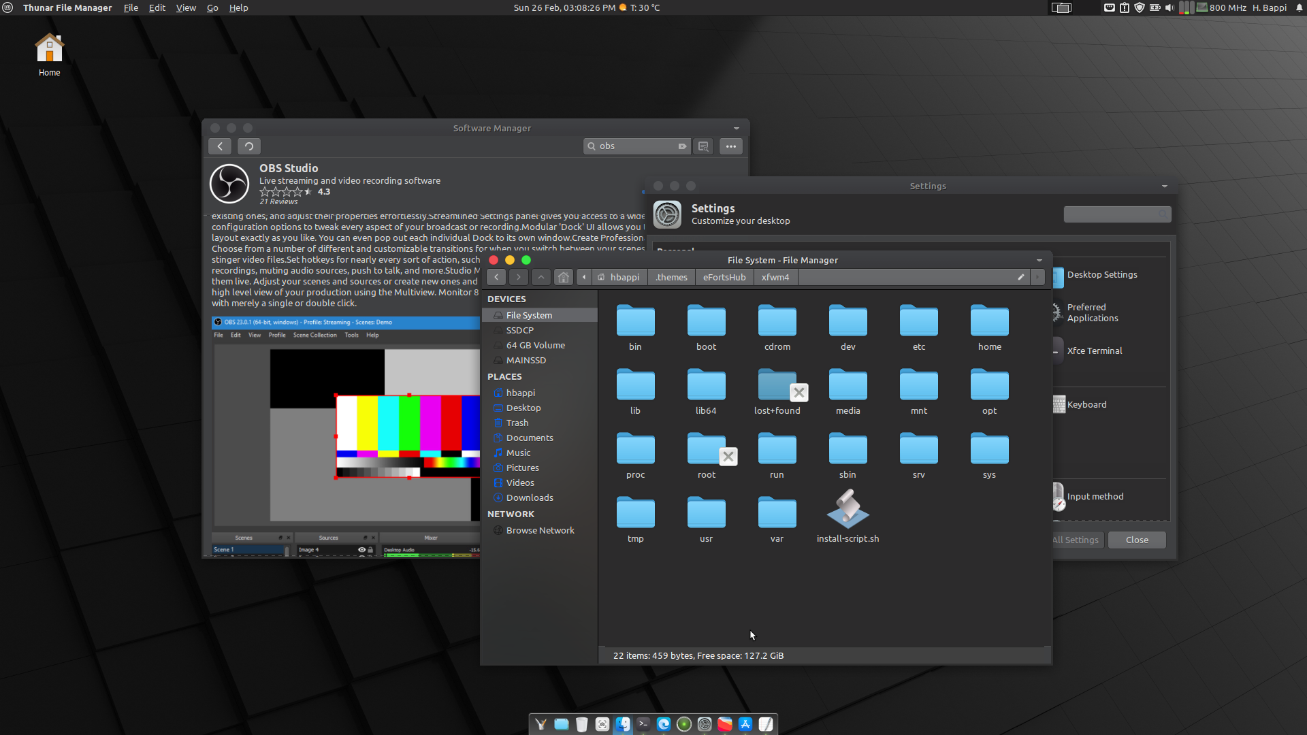This screenshot has height=735, width=1307.
Task: Open the App Store icon in the dock
Action: tap(745, 724)
